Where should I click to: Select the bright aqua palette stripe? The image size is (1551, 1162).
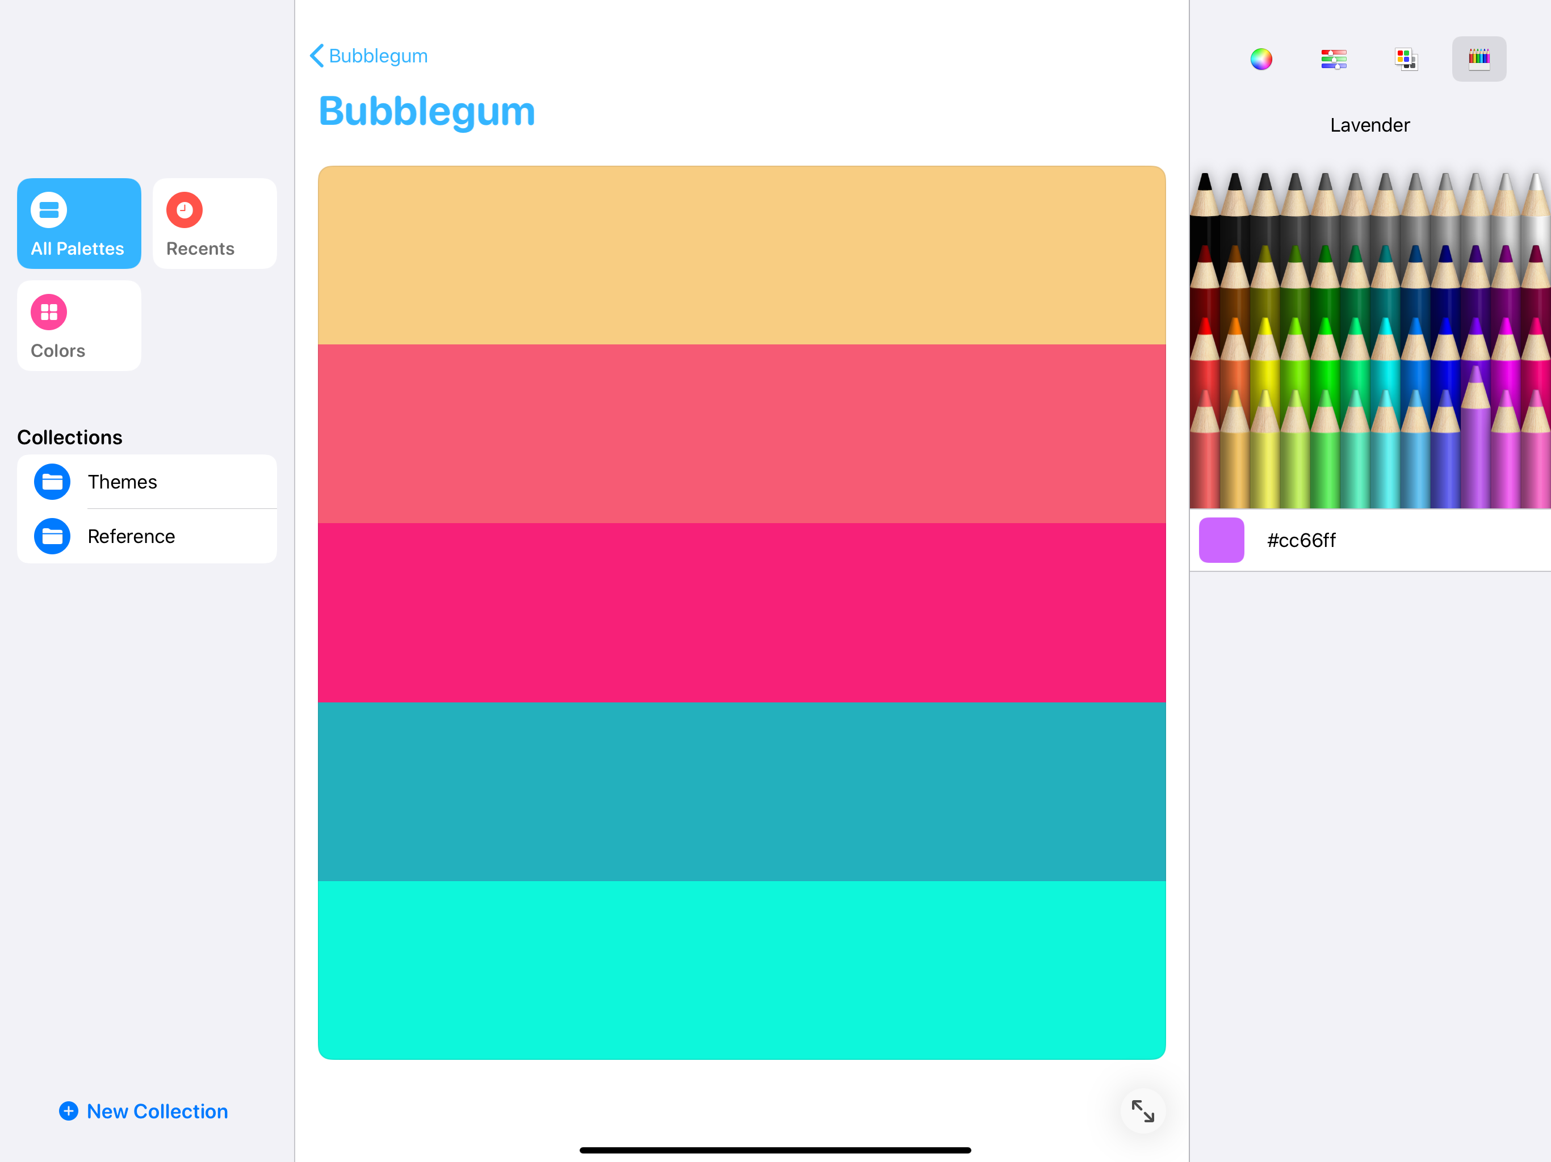[x=741, y=970]
